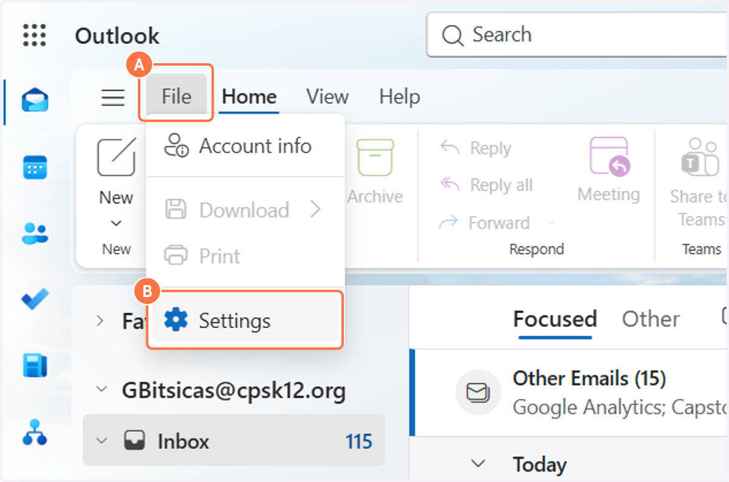Viewport: 729px width, 482px height.
Task: Open the New dropdown arrow
Action: [x=117, y=224]
